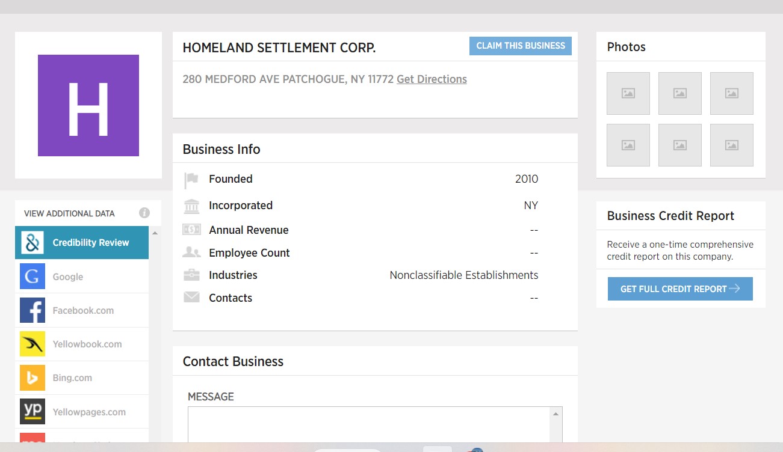Open the Yellowbook.com data entry
Screen dimensions: 783x452
tap(82, 344)
